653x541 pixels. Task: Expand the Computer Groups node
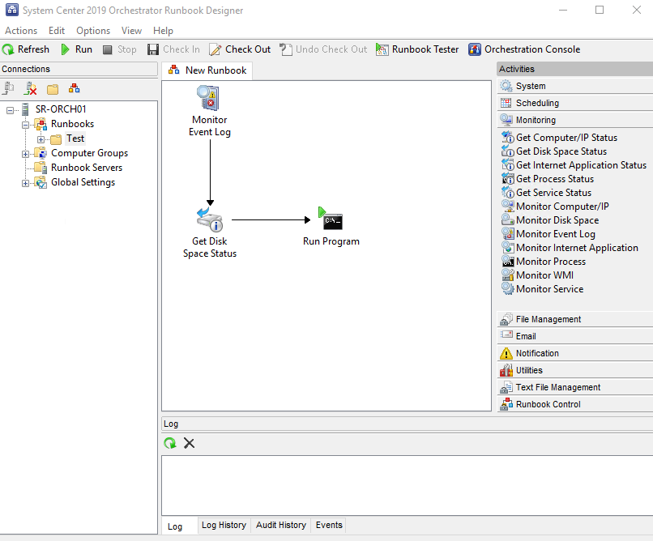pos(26,154)
